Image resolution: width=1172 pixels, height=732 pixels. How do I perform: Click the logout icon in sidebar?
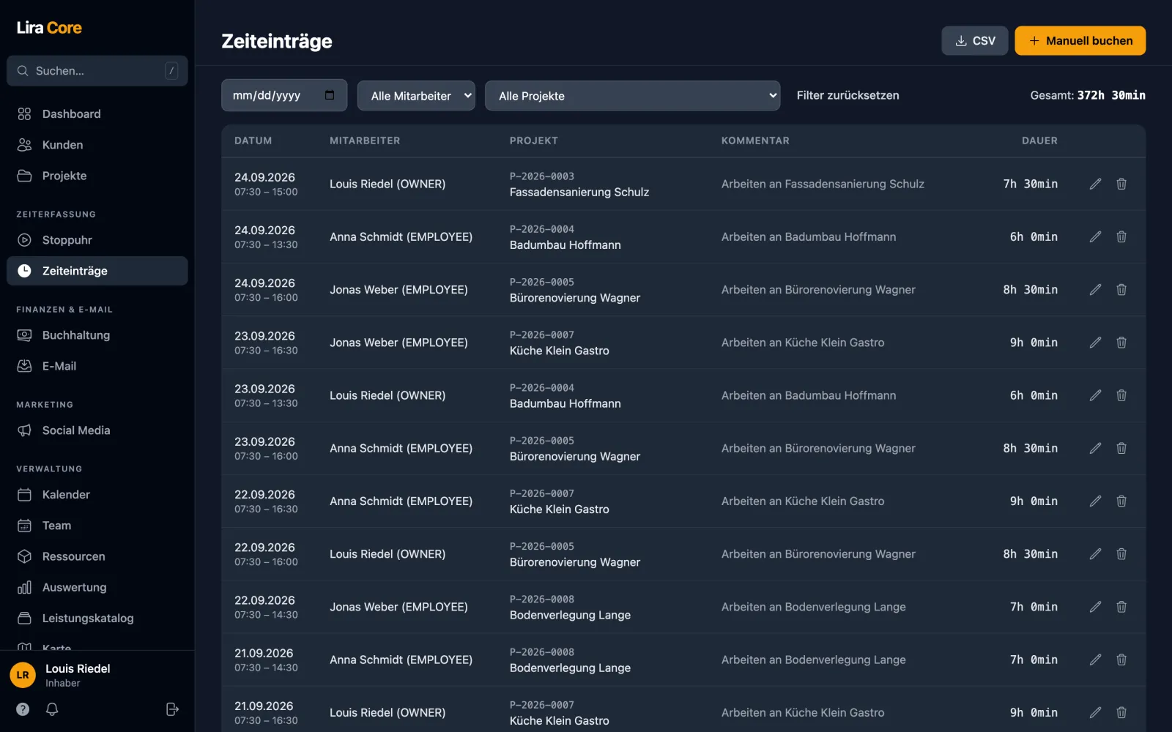(172, 709)
